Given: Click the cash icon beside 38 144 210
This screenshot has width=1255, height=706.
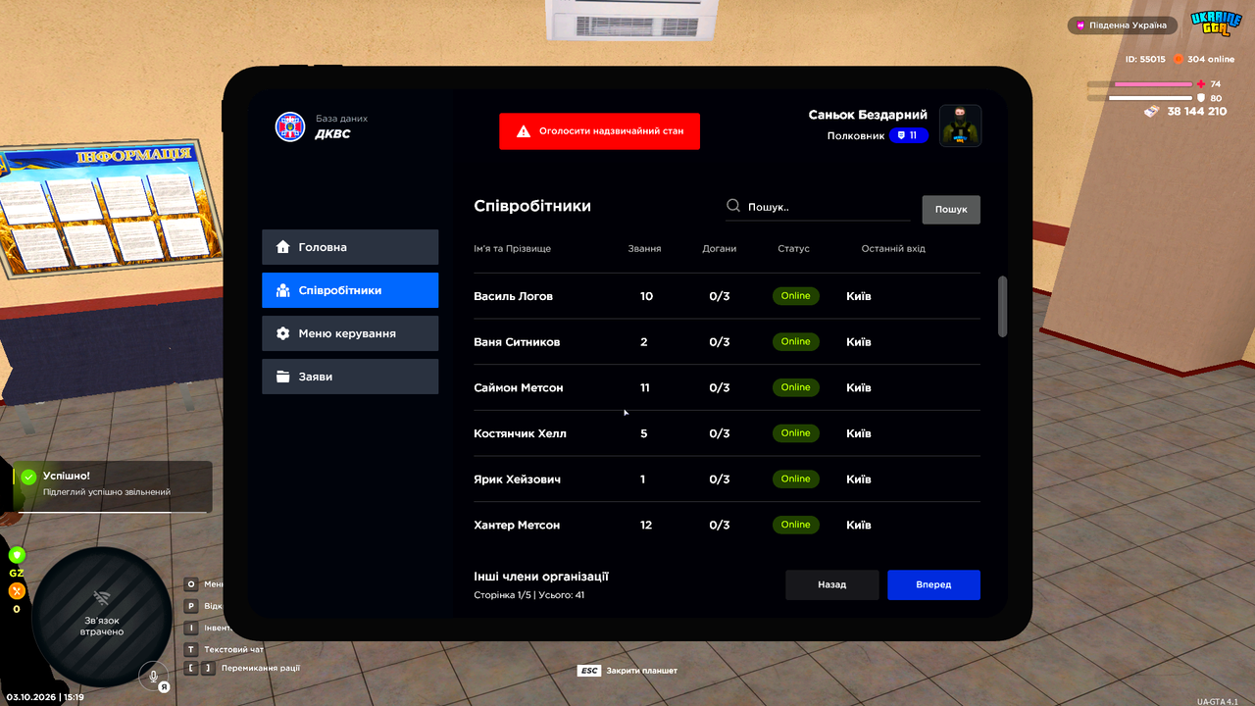Looking at the screenshot, I should point(1152,112).
